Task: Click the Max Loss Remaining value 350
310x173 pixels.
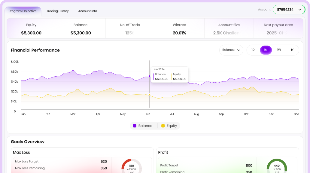Action: click(104, 168)
